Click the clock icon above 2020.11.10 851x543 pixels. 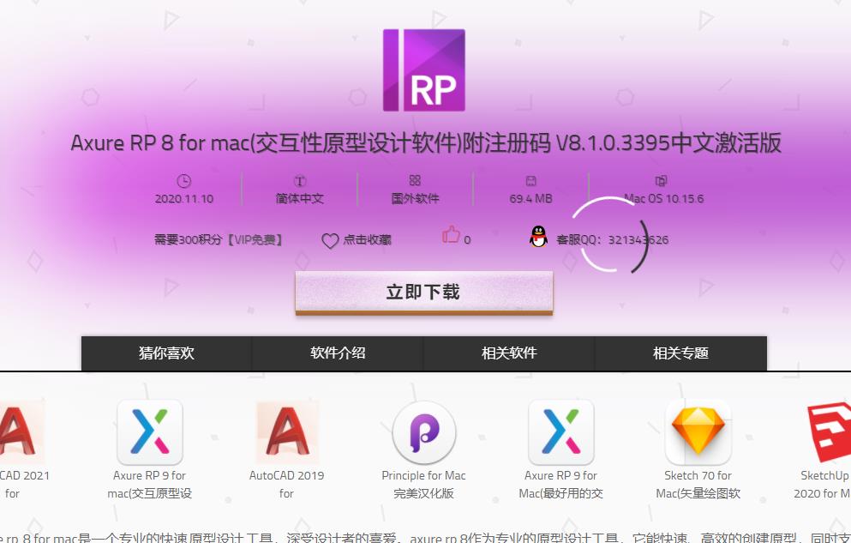pos(184,181)
